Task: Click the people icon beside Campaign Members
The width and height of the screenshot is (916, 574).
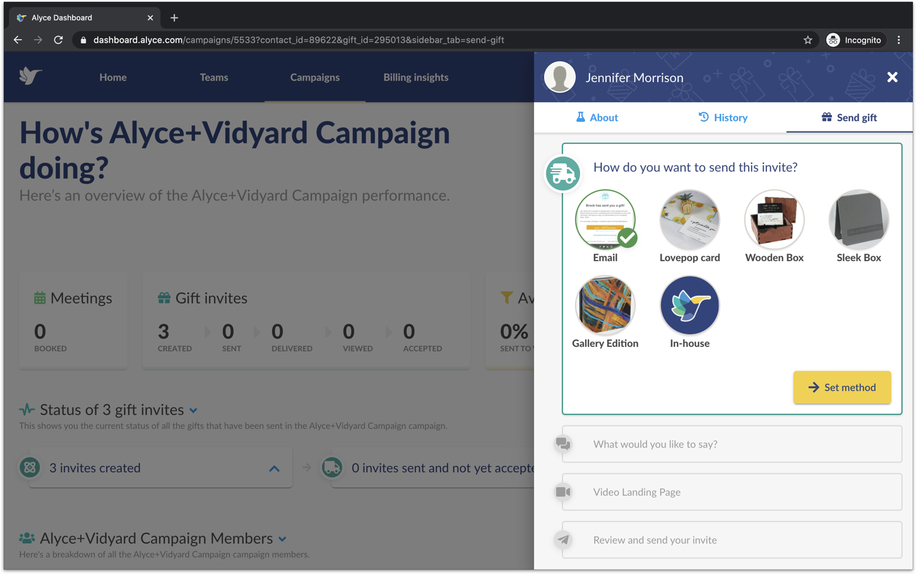Action: (27, 538)
